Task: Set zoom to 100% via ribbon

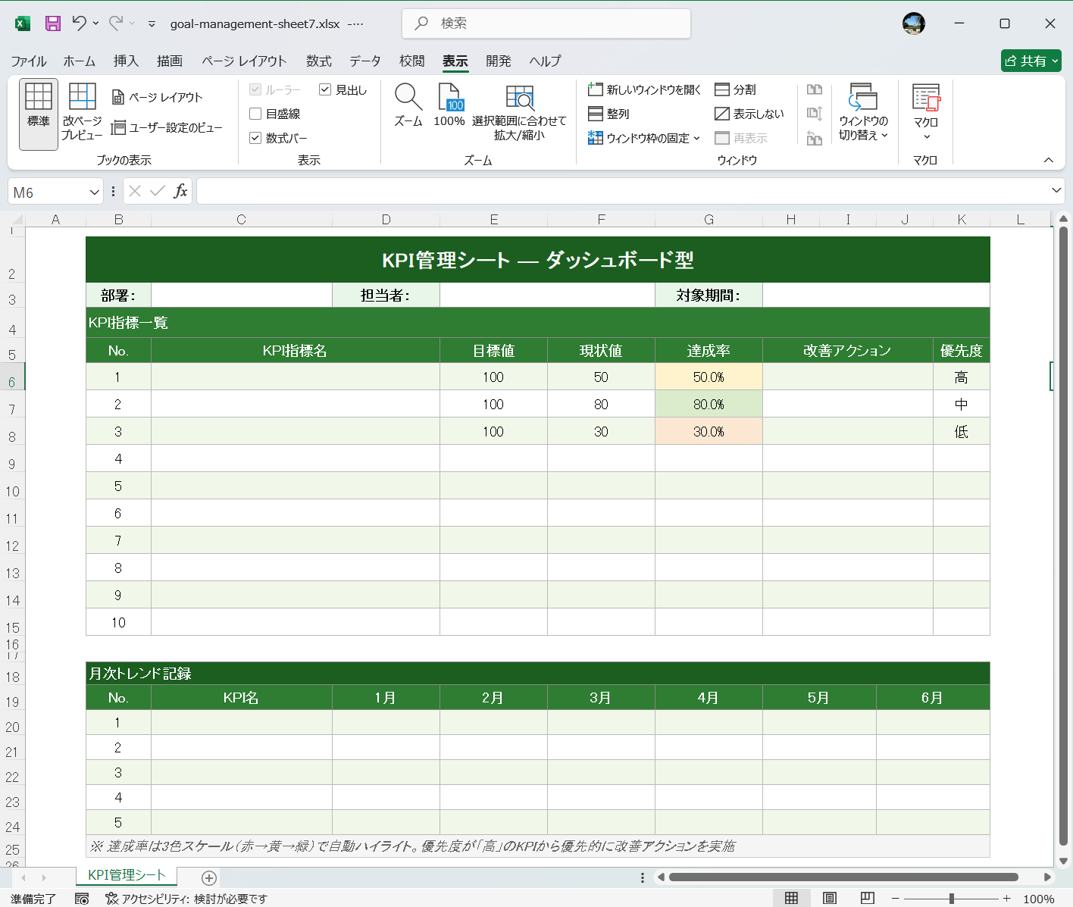Action: tap(449, 105)
